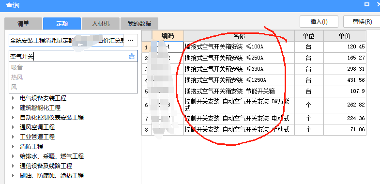The height and width of the screenshot is (184, 380).
Task: Click the price cell 165.27
Action: coord(345,58)
